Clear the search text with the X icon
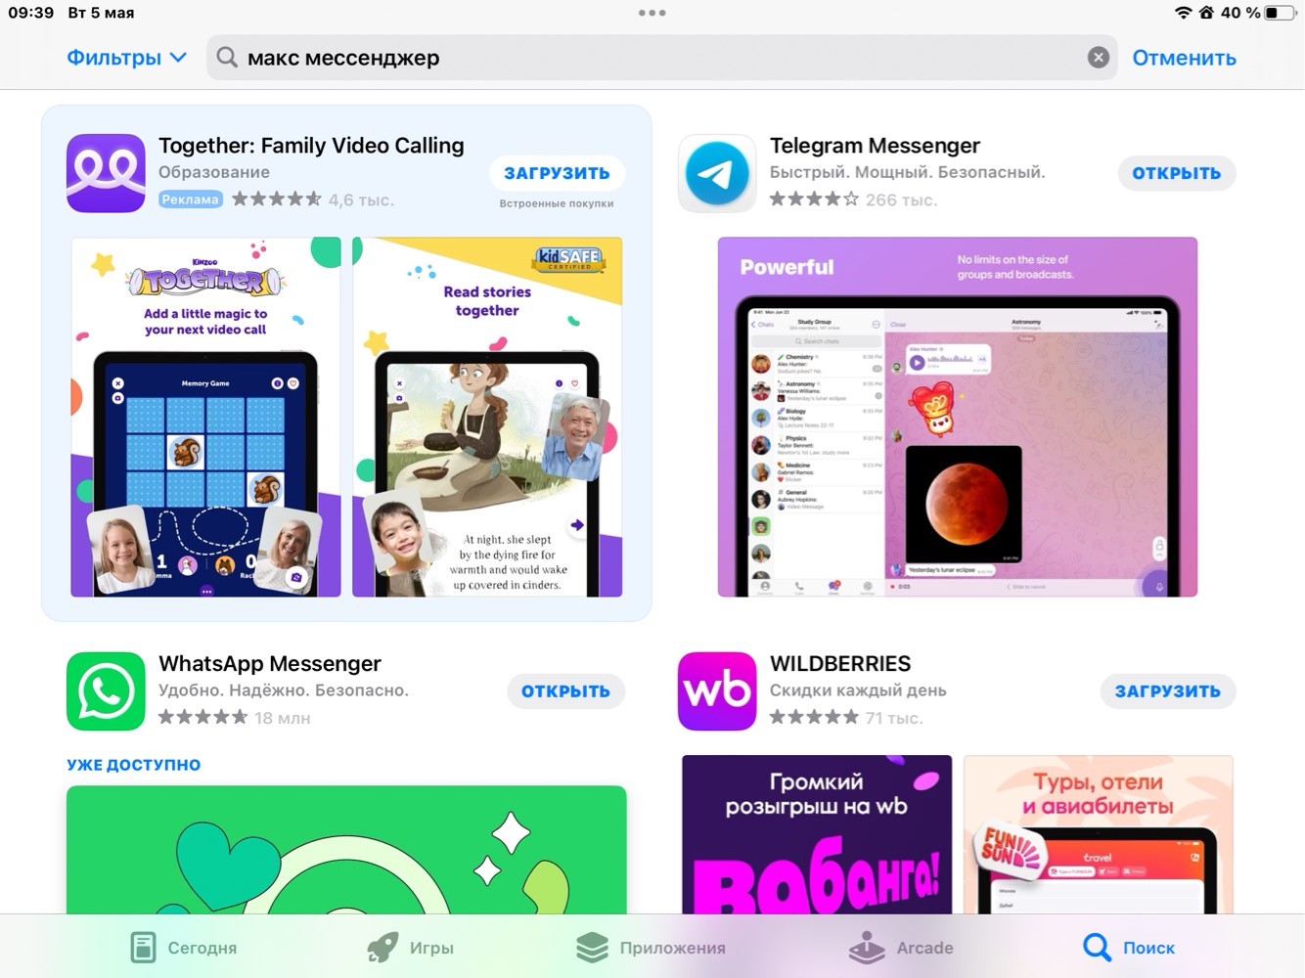 pyautogui.click(x=1099, y=58)
